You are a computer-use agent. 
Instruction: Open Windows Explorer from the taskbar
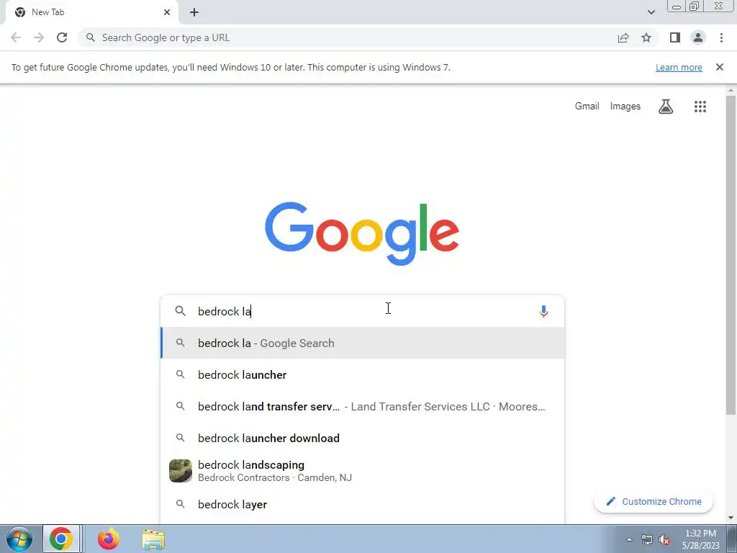[153, 539]
